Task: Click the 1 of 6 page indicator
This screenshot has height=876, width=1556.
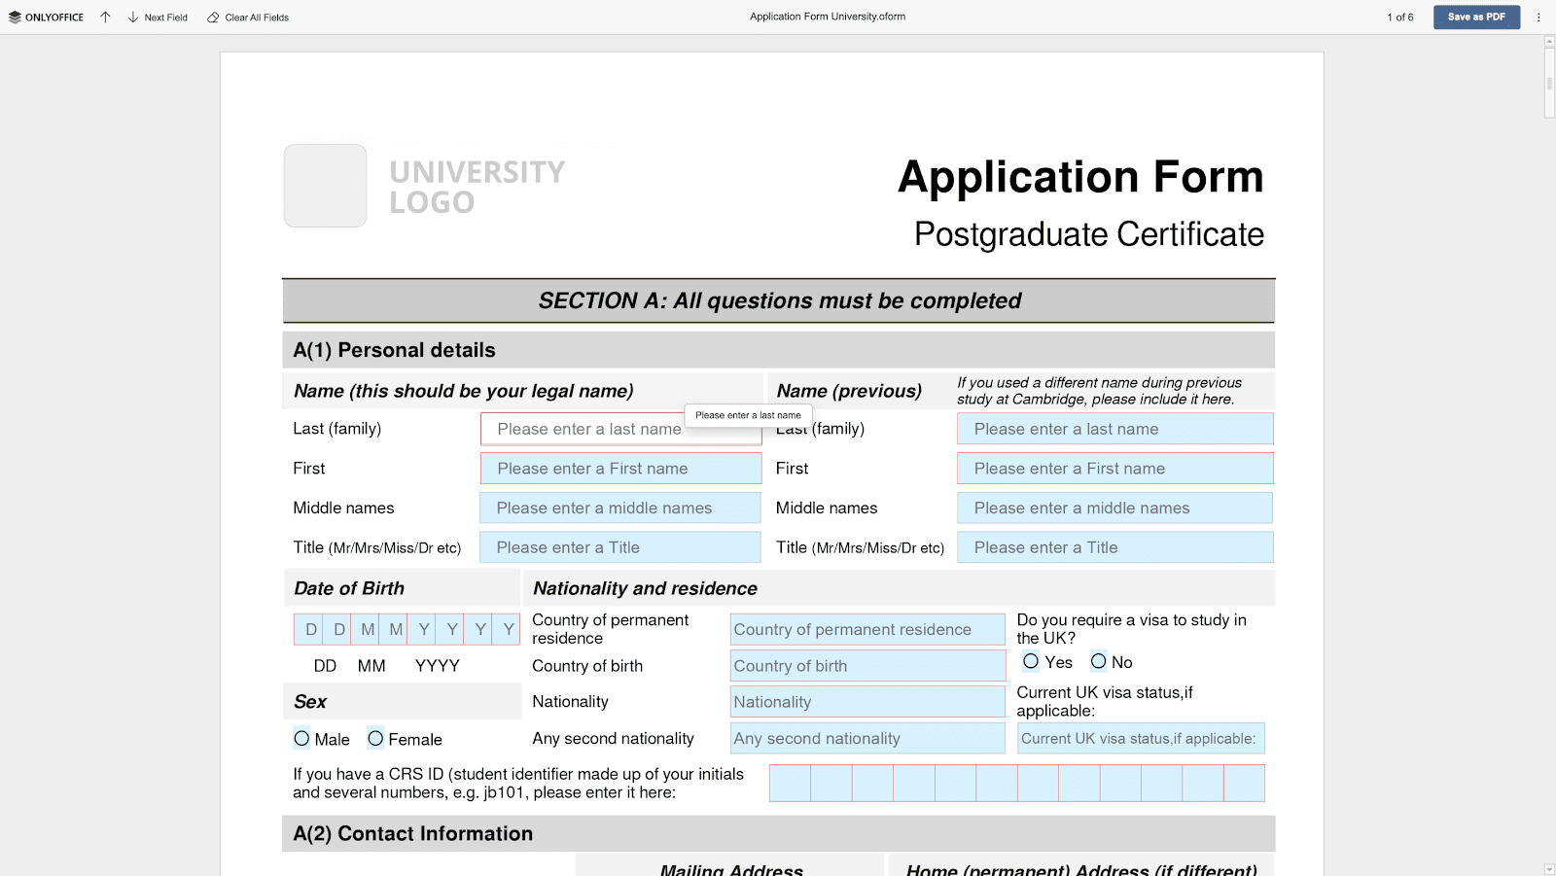Action: 1400,18
